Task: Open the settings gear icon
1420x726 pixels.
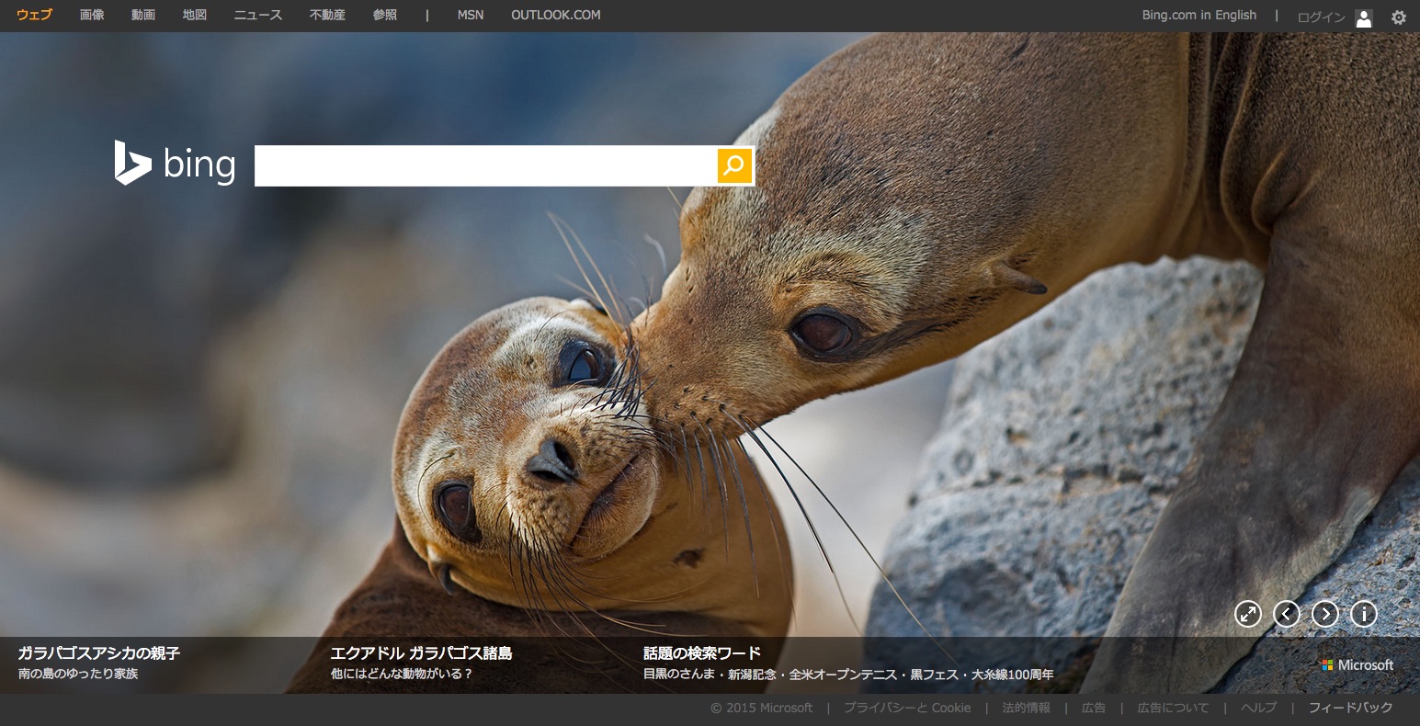Action: [1398, 17]
